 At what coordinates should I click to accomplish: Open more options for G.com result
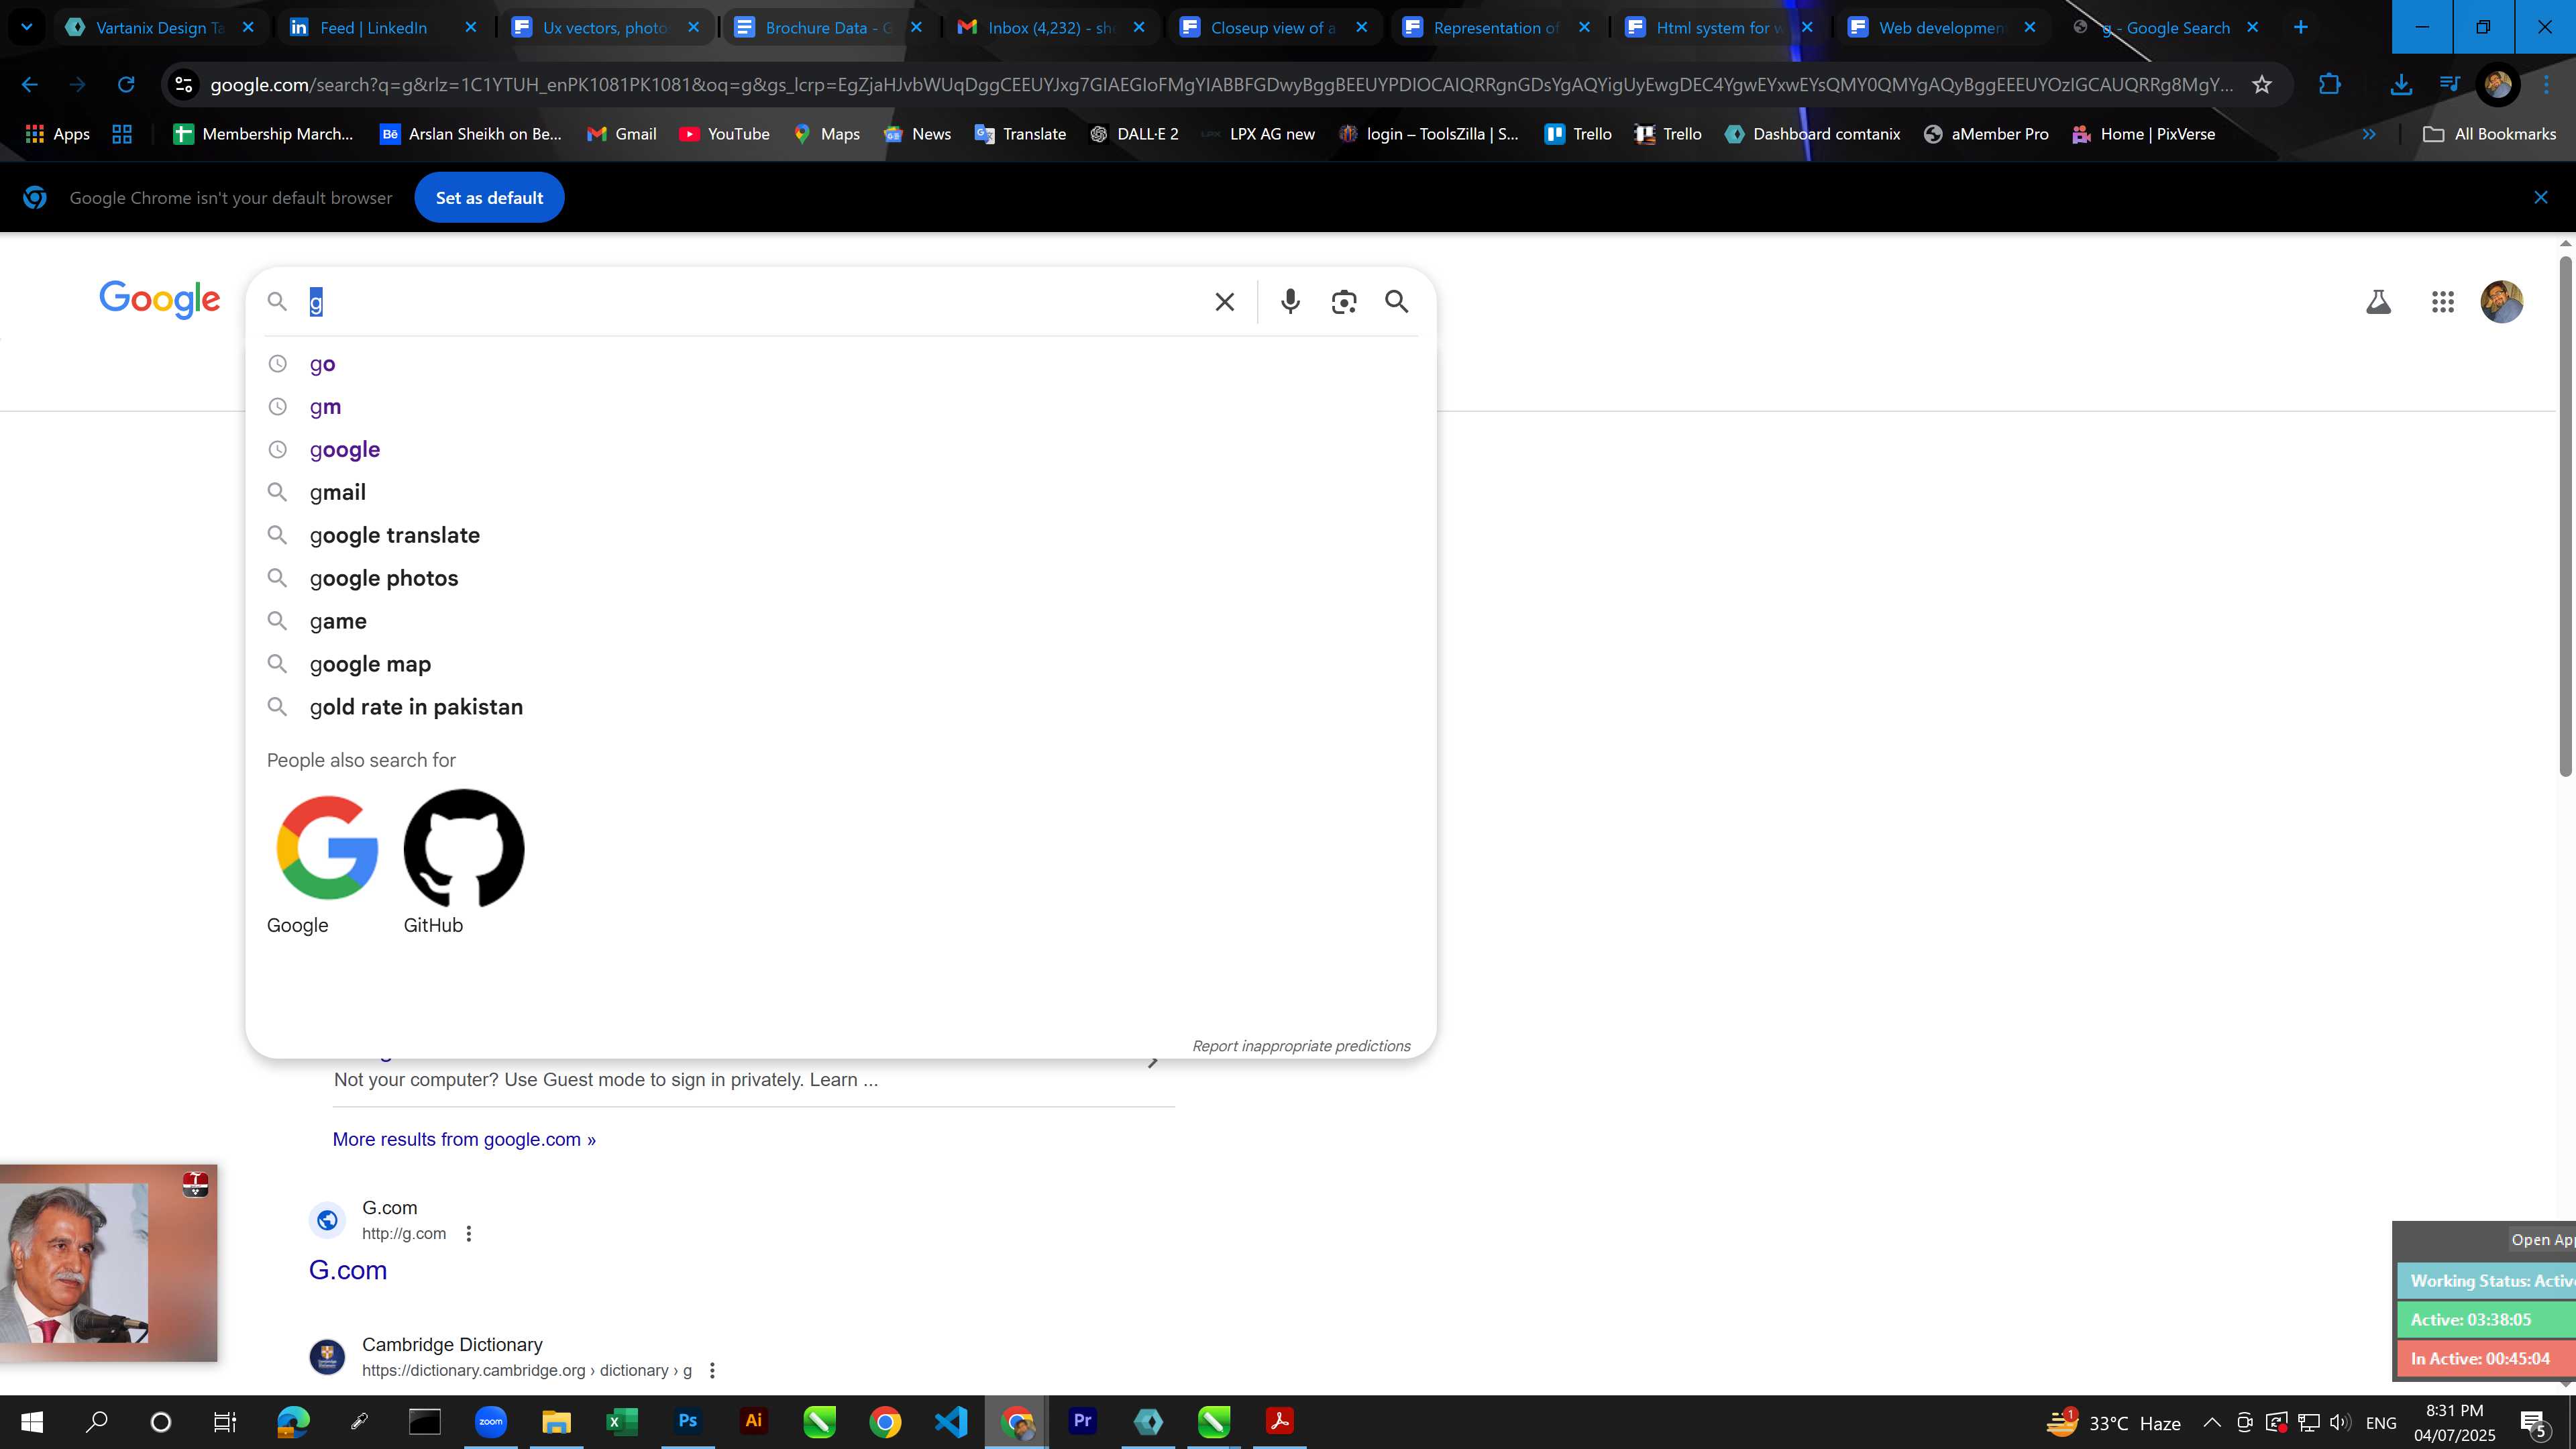tap(468, 1234)
